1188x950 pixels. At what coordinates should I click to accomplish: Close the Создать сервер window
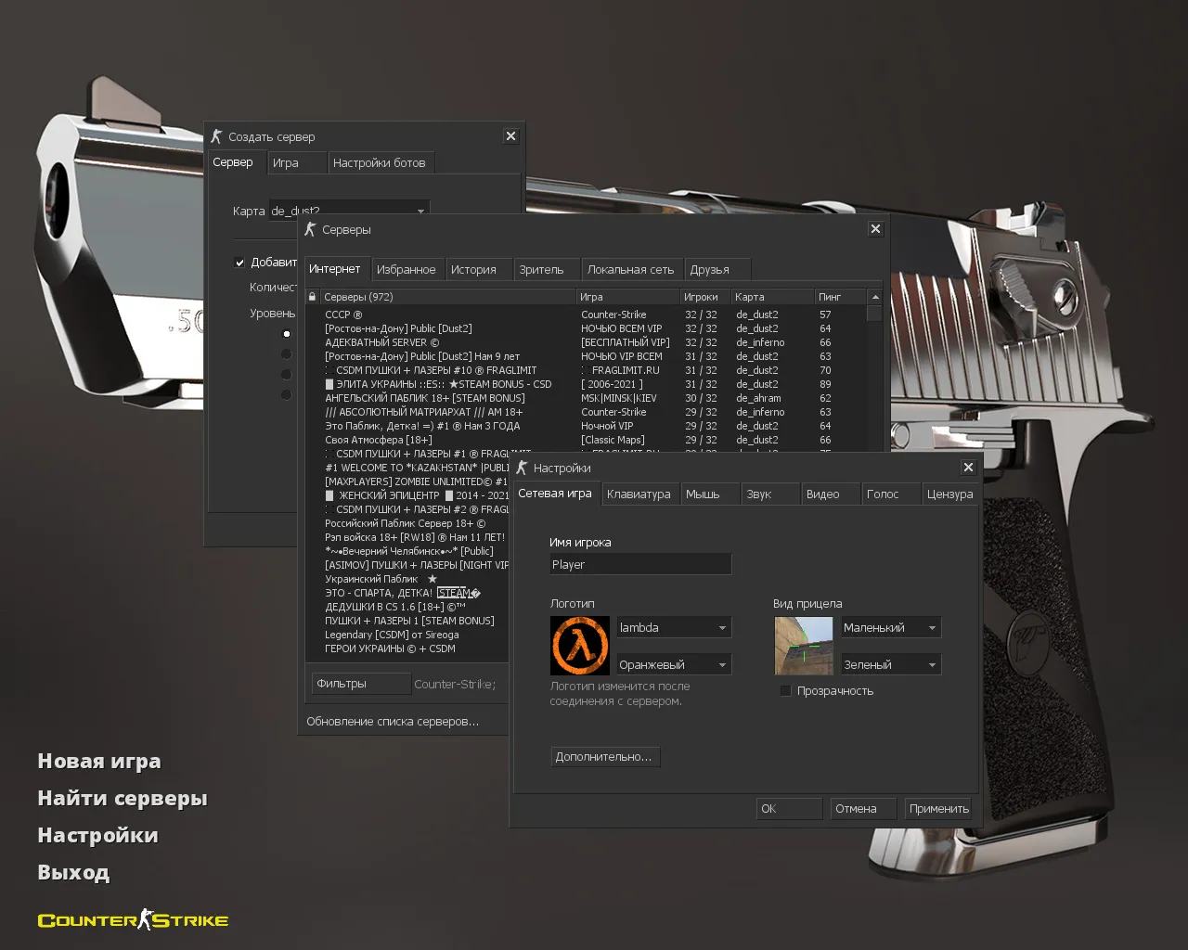click(x=510, y=136)
